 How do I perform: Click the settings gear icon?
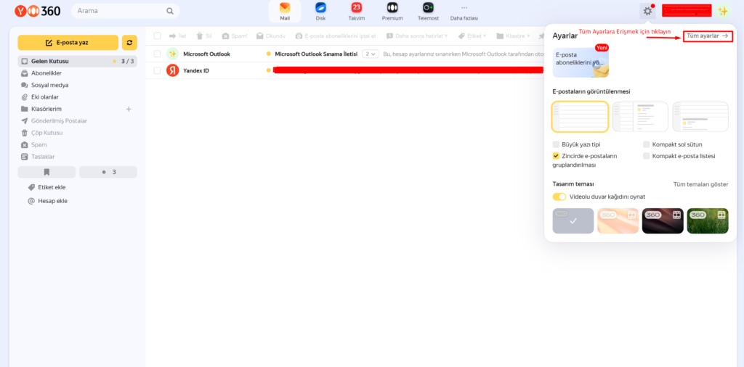coord(647,11)
